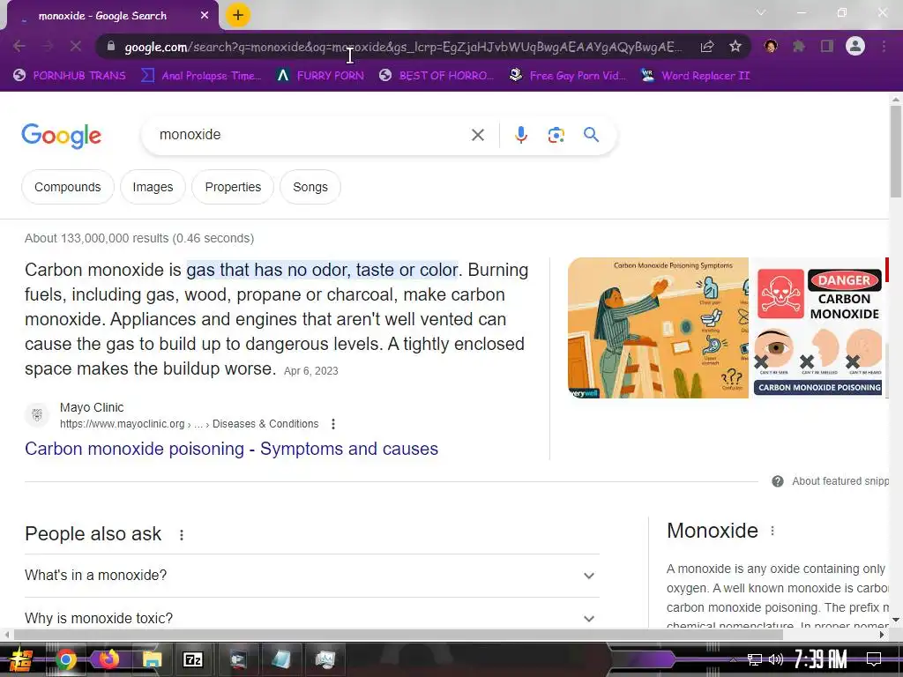The height and width of the screenshot is (677, 903).
Task: Go back using the browser back arrow
Action: (19, 47)
